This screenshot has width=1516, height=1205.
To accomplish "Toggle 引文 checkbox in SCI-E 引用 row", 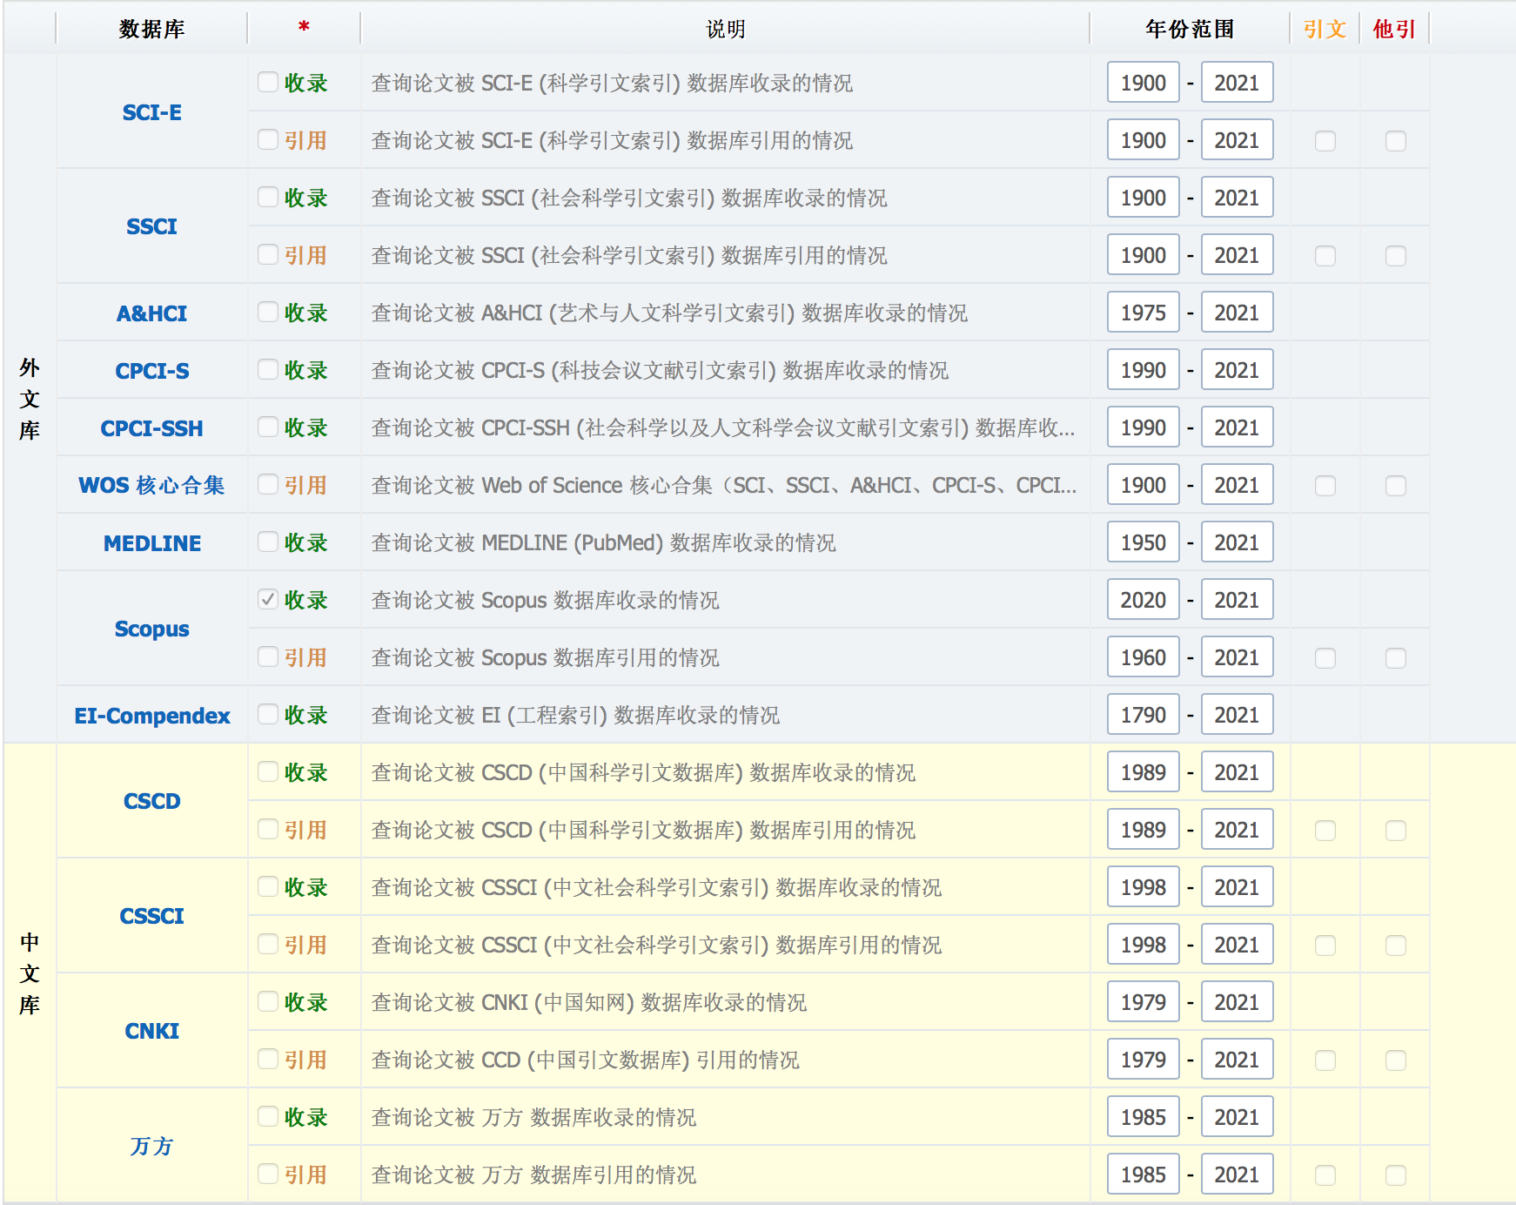I will click(1325, 141).
